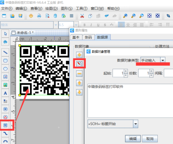Open the 手动输入 data type dropdown
This screenshot has height=144, width=173.
click(x=163, y=60)
